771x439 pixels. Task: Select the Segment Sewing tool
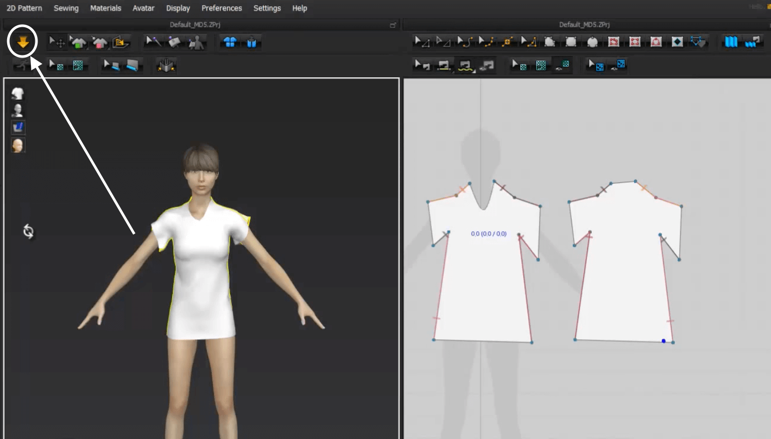443,65
